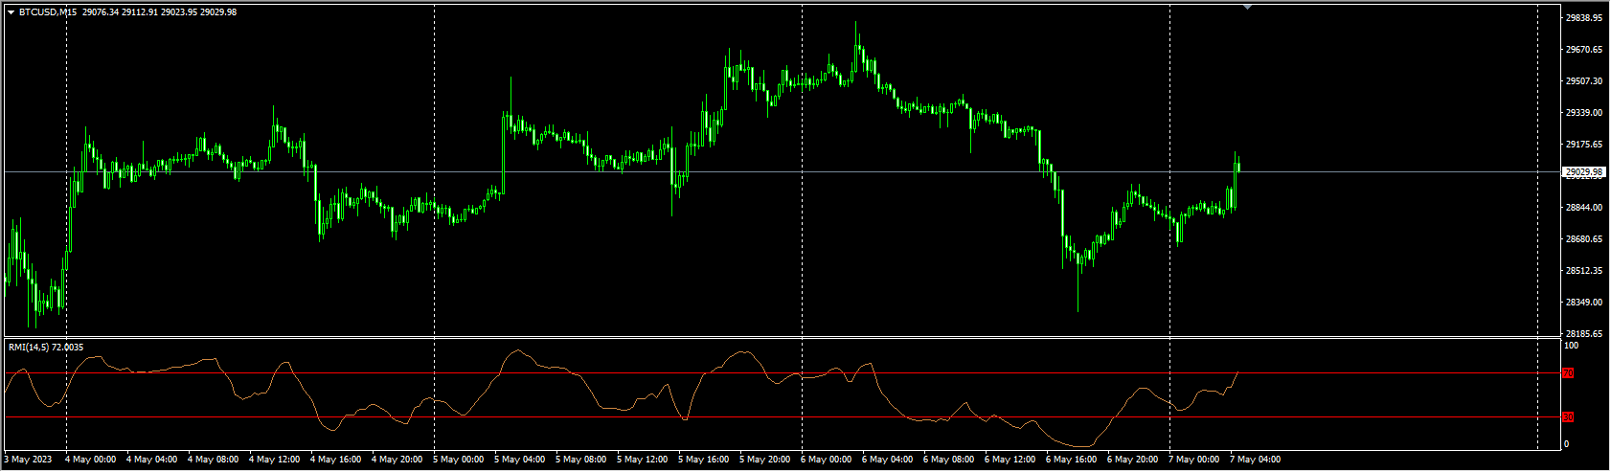Screen dimensions: 1611x472
Task: Click the red 70 level label
Action: pos(1568,373)
